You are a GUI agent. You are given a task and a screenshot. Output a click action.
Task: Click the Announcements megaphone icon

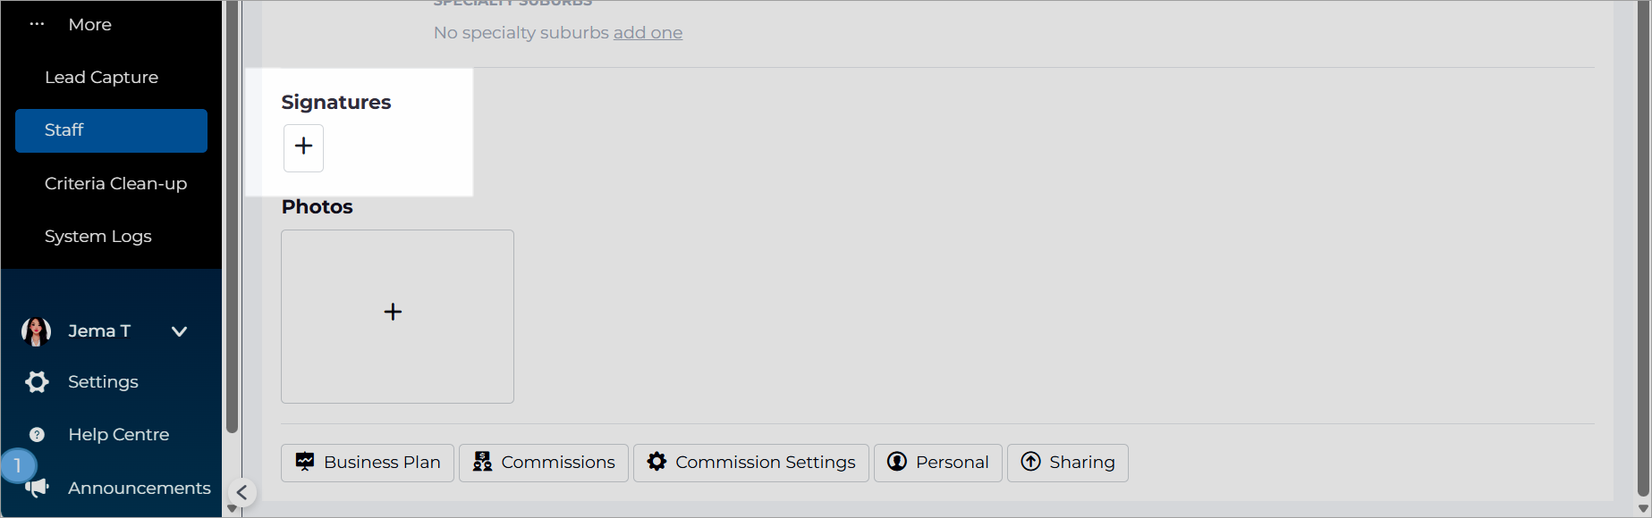tap(37, 488)
